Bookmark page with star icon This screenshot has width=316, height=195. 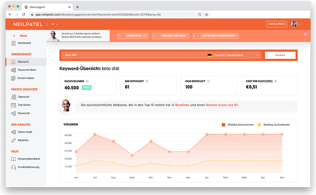coord(206,15)
